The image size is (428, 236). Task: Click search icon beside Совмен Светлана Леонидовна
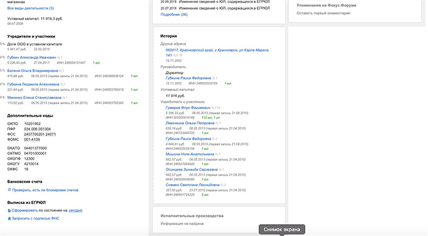click(x=222, y=185)
